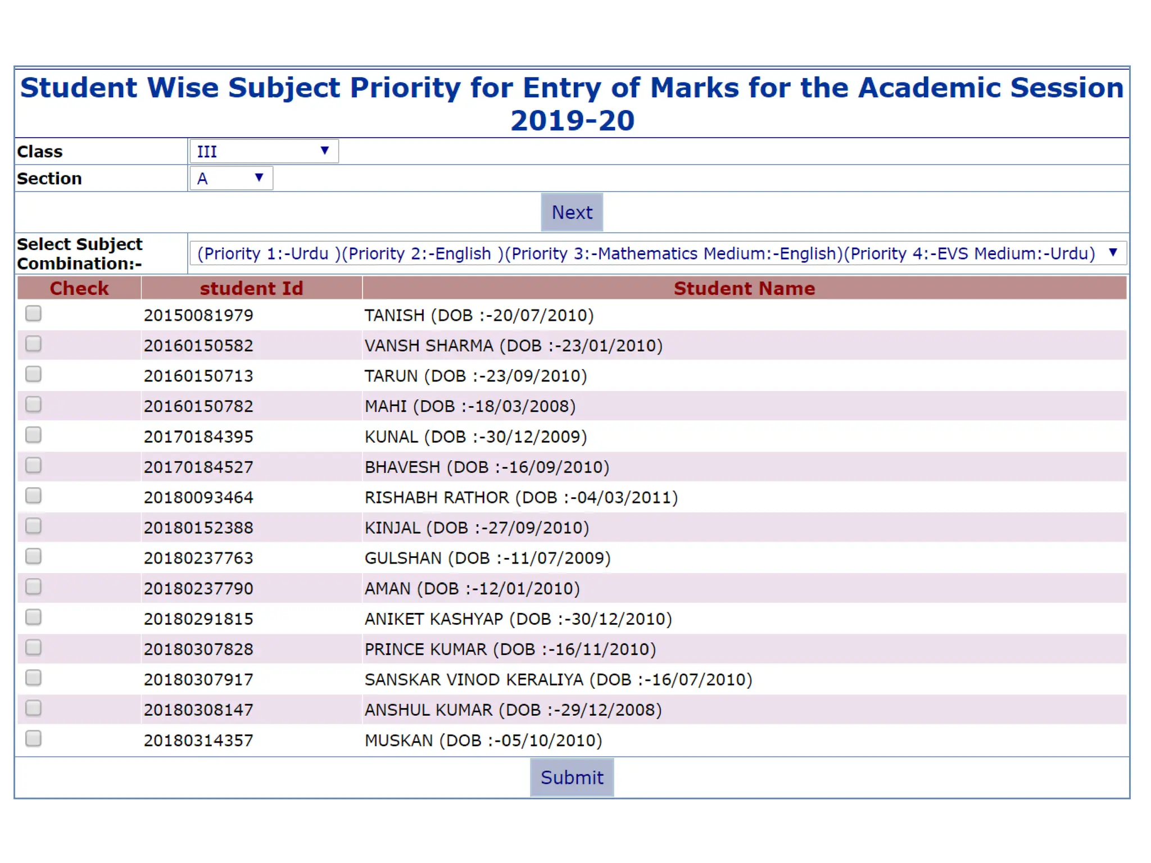Screen dimensions: 1151x863
Task: Check RISHABH RATHOR's checkbox
Action: (x=33, y=496)
